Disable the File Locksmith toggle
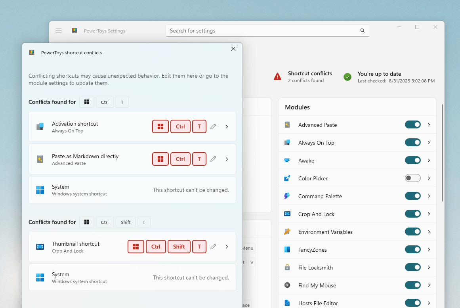The width and height of the screenshot is (460, 308). (412, 268)
